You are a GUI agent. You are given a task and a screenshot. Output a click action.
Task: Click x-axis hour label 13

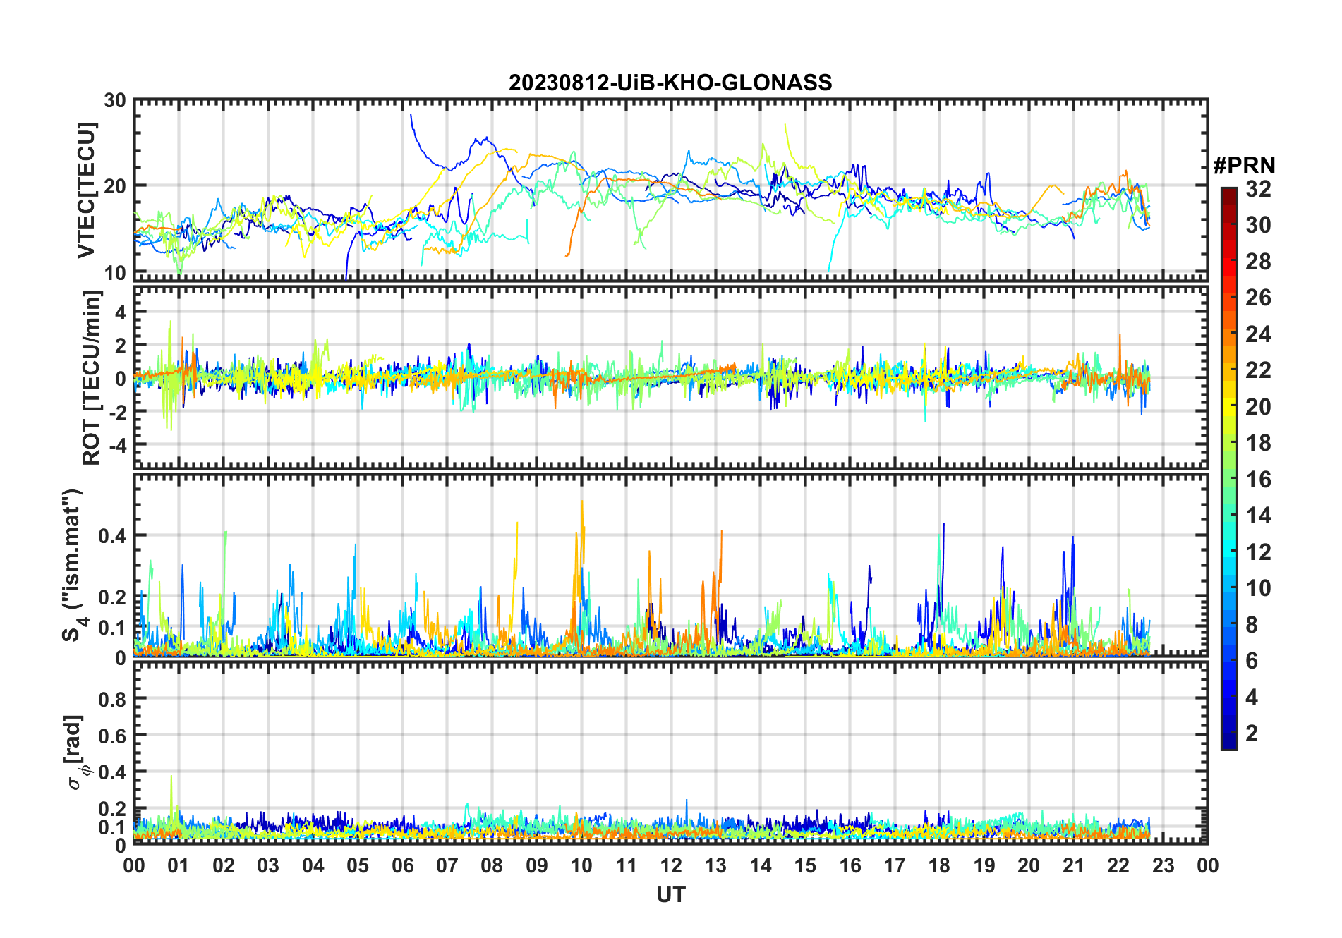715,866
